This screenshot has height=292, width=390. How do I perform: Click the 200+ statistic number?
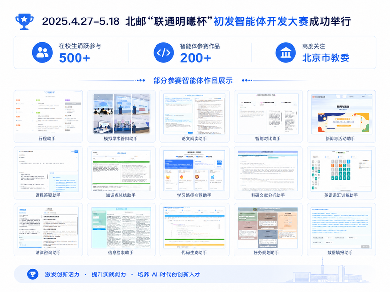click(195, 58)
